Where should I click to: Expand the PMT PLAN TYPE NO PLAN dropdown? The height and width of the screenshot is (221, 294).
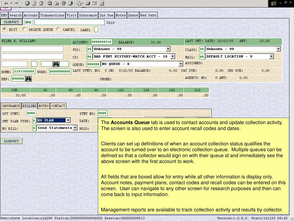point(68,120)
